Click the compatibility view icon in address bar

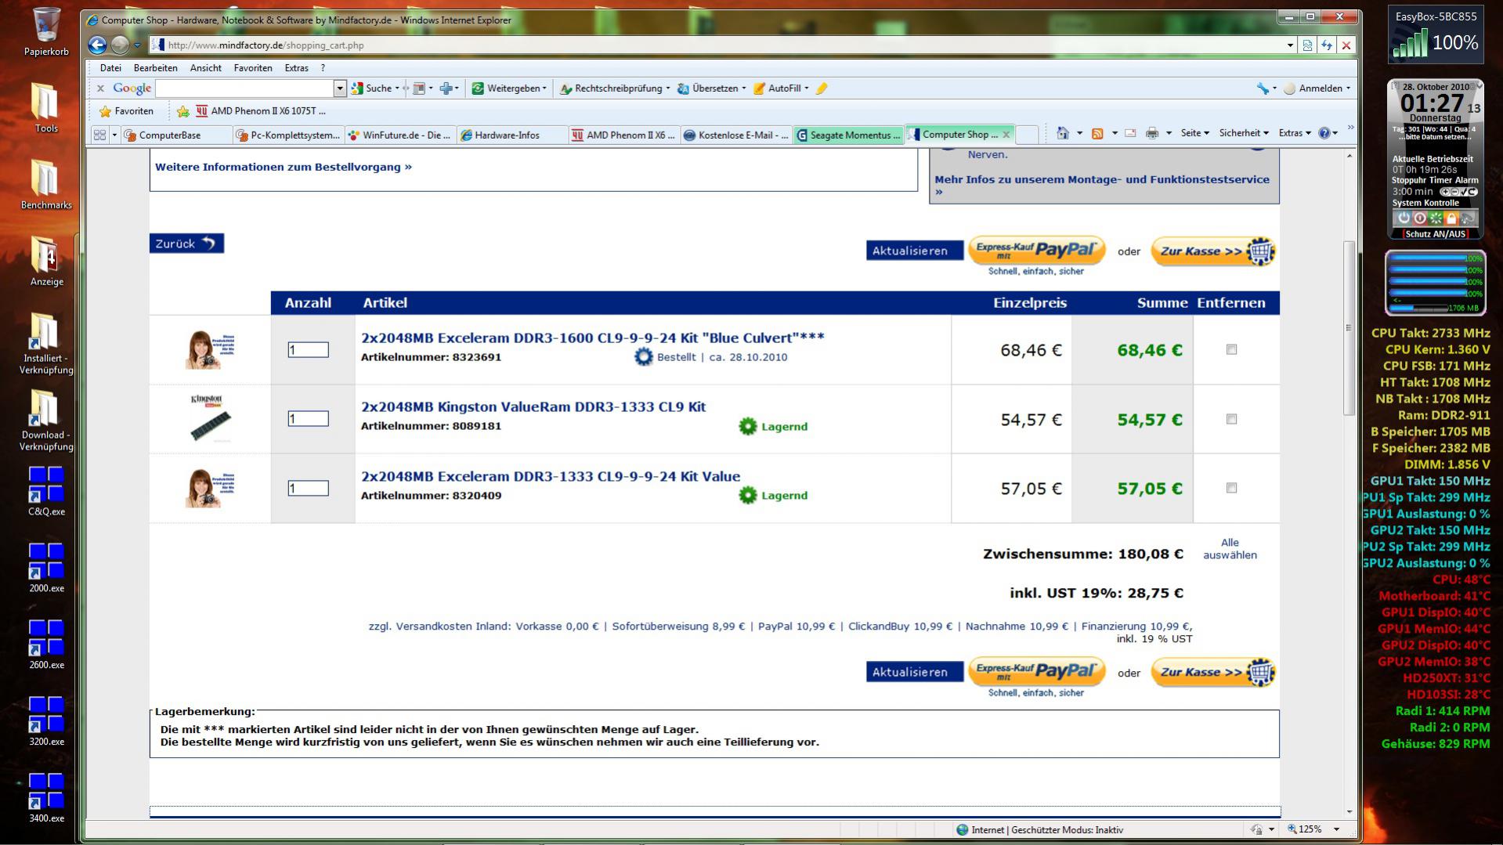click(1307, 45)
